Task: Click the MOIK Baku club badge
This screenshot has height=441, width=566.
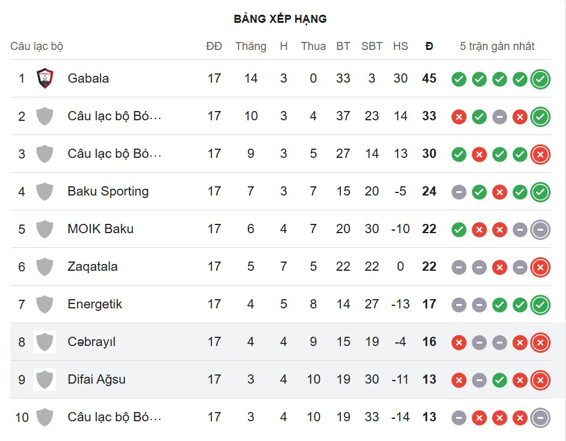Action: [x=44, y=229]
